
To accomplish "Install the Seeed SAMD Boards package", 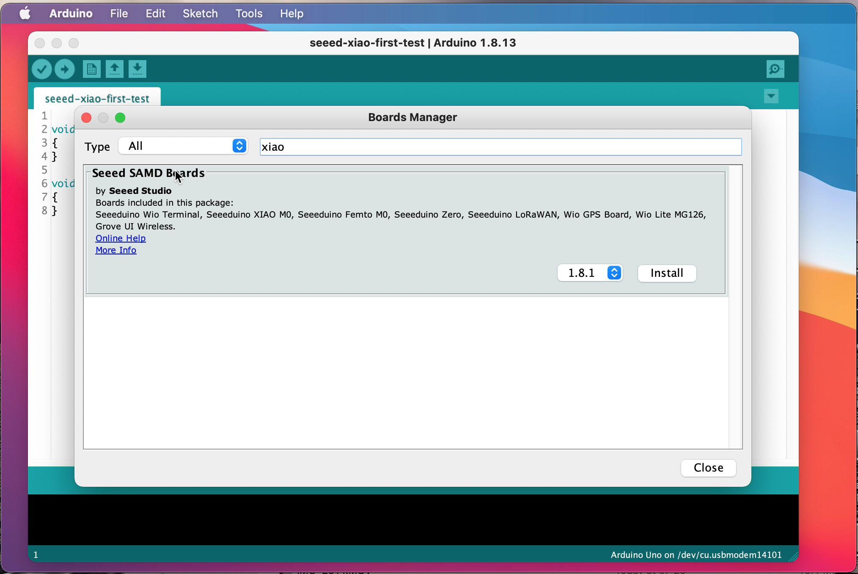I will click(x=666, y=273).
